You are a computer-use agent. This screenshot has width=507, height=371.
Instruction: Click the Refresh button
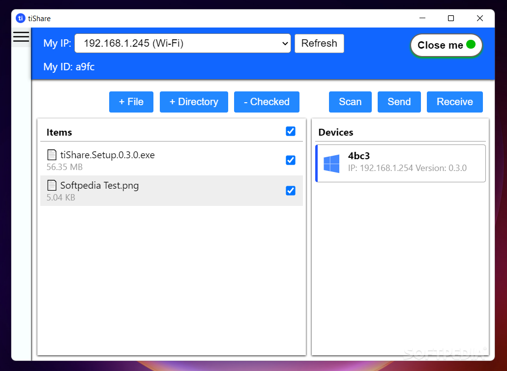tap(319, 43)
